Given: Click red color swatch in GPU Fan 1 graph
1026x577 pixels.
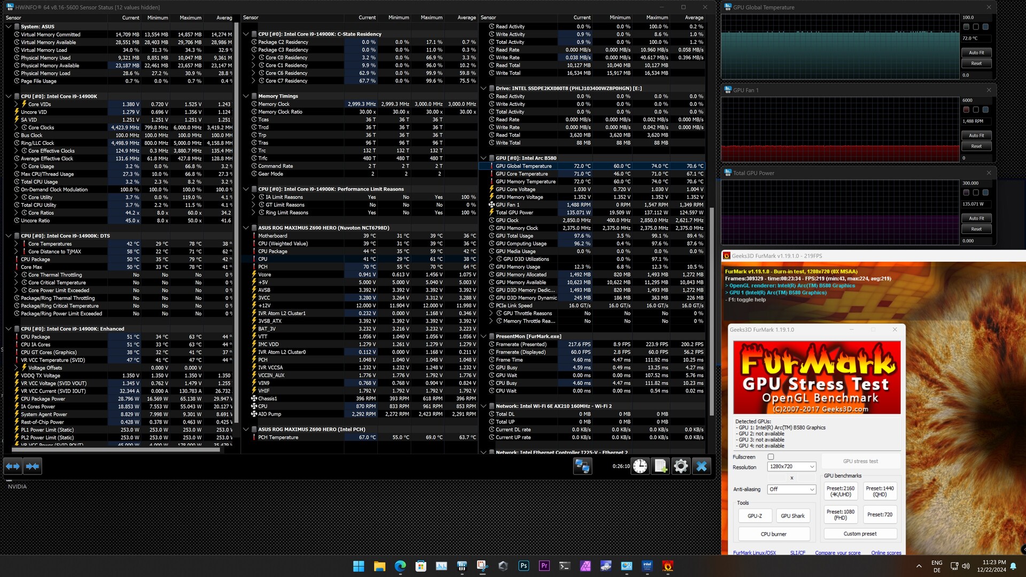Looking at the screenshot, I should pyautogui.click(x=966, y=110).
